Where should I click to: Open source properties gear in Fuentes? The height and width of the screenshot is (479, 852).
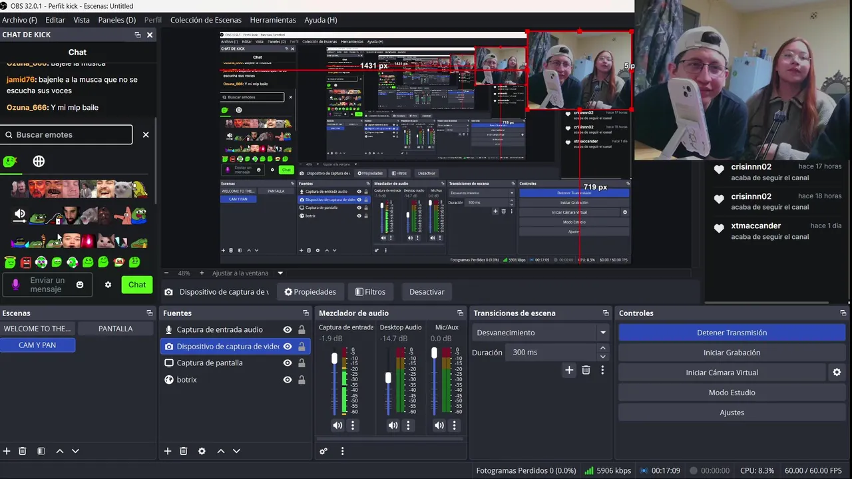tap(202, 451)
